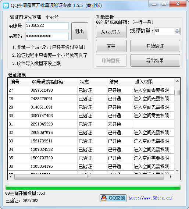189x209 pixels.
Task: Click the 退出 logout button
Action: click(x=80, y=31)
